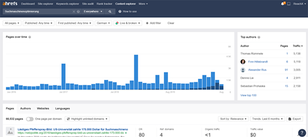Open the notifications bell
308x137 pixels.
[283, 4]
